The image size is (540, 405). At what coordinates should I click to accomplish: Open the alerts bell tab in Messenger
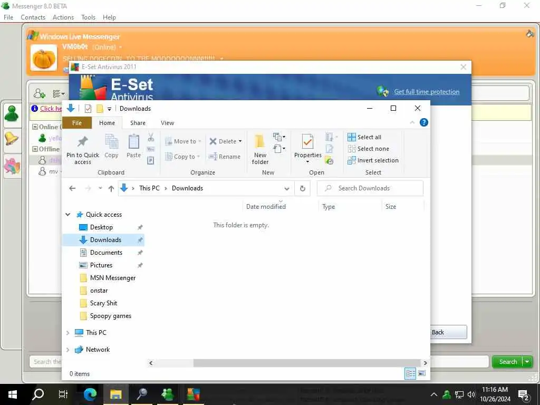(12, 139)
